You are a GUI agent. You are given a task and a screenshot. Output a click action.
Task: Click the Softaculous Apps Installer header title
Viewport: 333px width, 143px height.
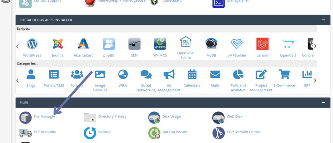[x=46, y=20]
